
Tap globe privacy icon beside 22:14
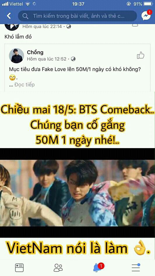[68, 26]
